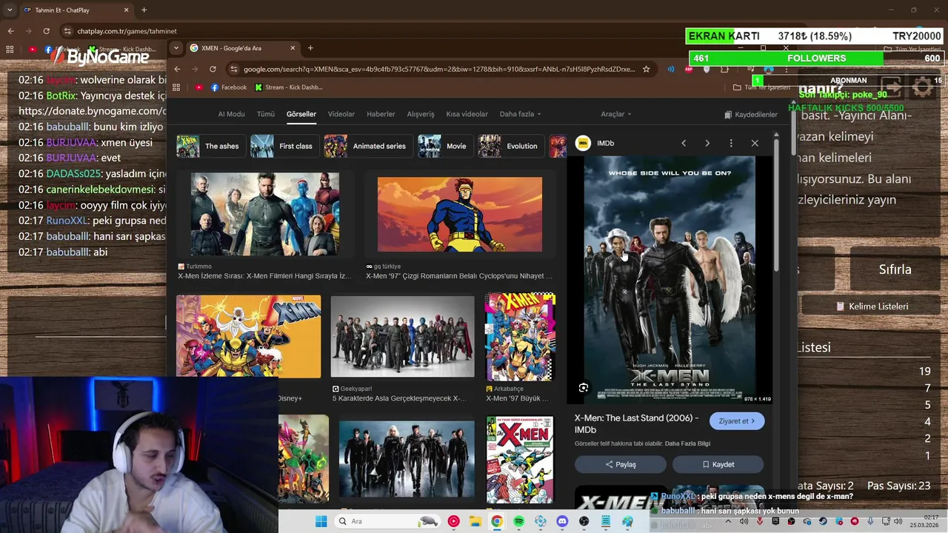
Task: Show next image in preview panel
Action: (707, 143)
